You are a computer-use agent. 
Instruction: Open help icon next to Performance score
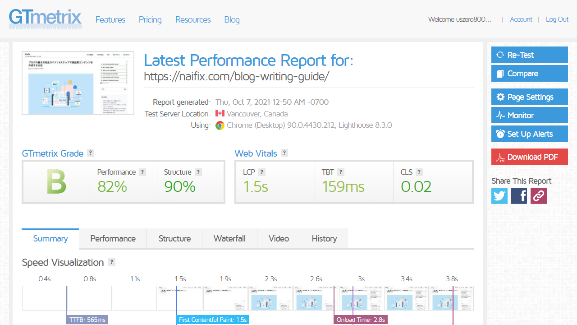[x=142, y=172]
